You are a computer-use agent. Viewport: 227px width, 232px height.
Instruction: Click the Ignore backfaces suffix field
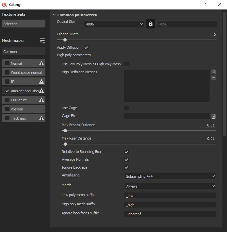pyautogui.click(x=170, y=214)
